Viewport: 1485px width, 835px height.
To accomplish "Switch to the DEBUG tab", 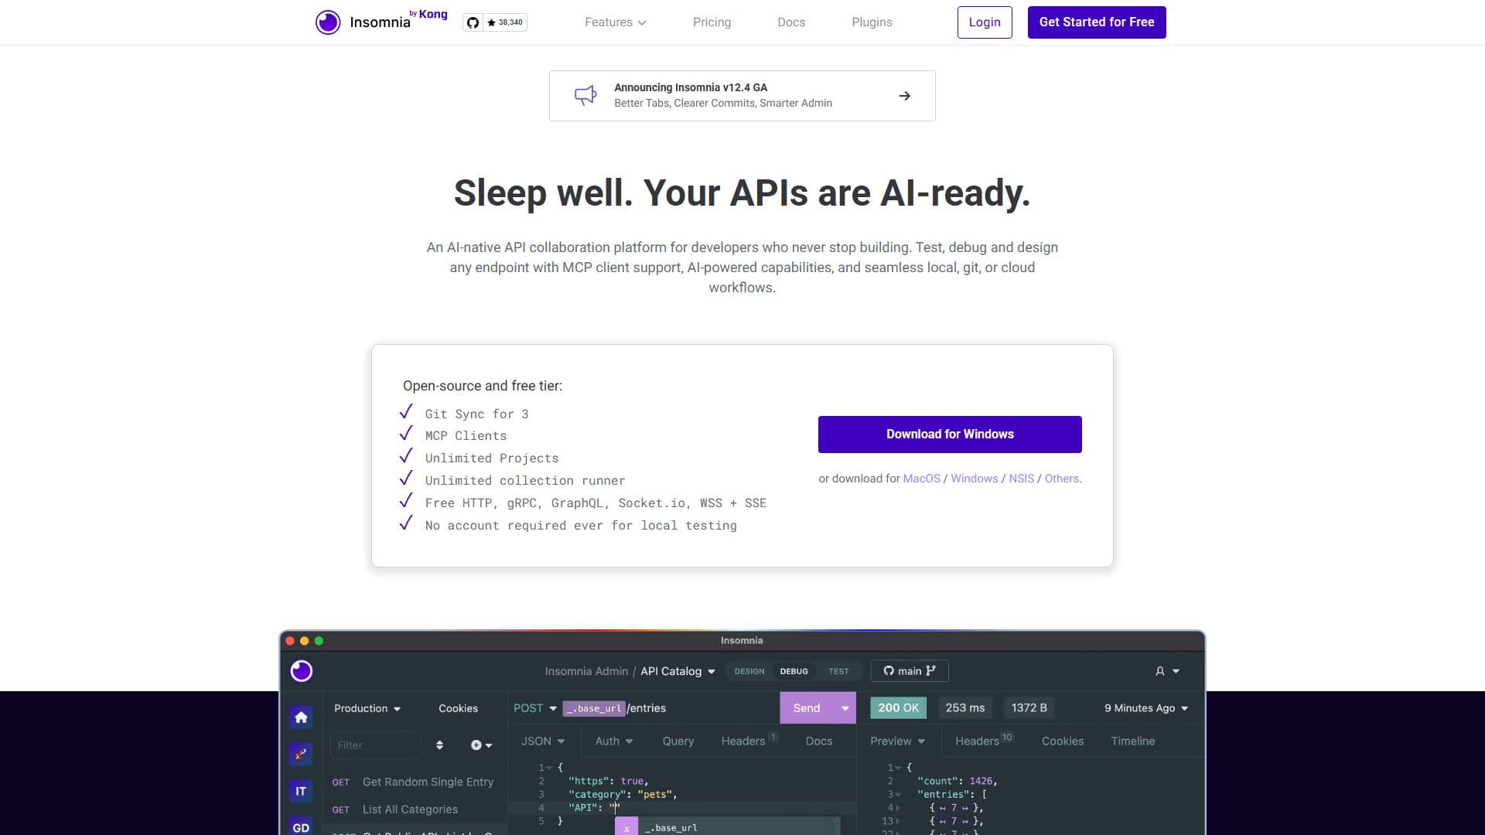I will pyautogui.click(x=794, y=671).
